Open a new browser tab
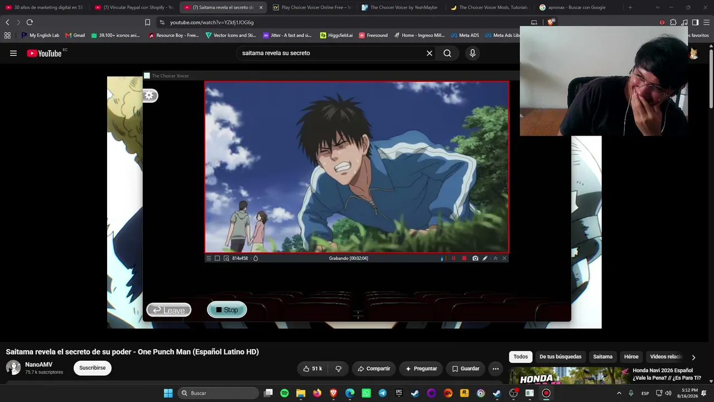Image resolution: width=714 pixels, height=402 pixels. click(x=630, y=7)
